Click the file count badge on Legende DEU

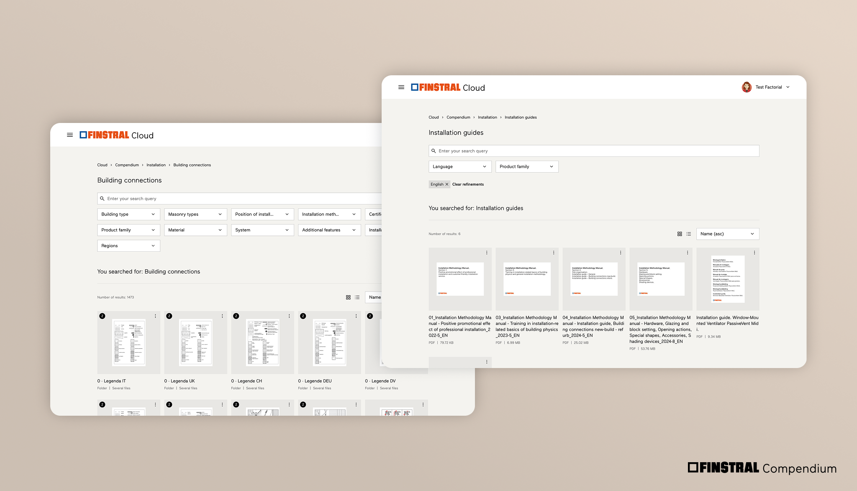tap(303, 316)
